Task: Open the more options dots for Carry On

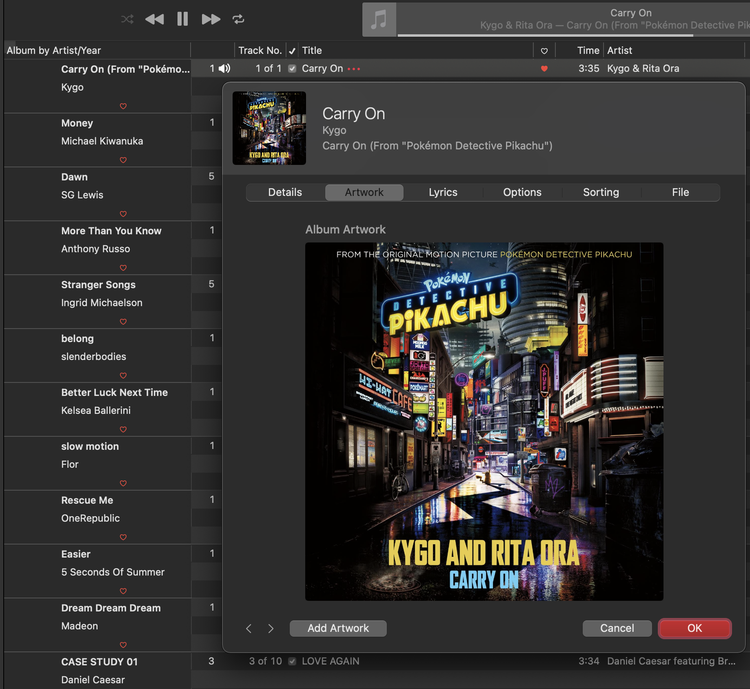Action: tap(354, 69)
